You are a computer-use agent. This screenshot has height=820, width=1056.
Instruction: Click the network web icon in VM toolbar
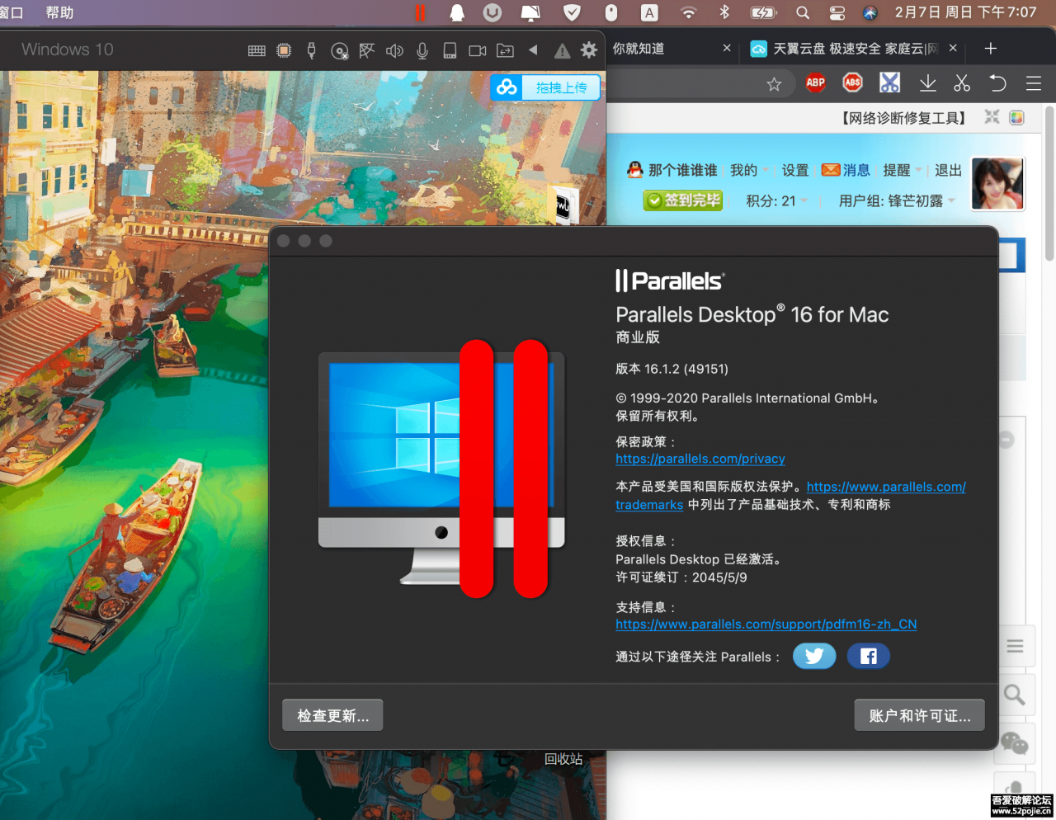[367, 50]
